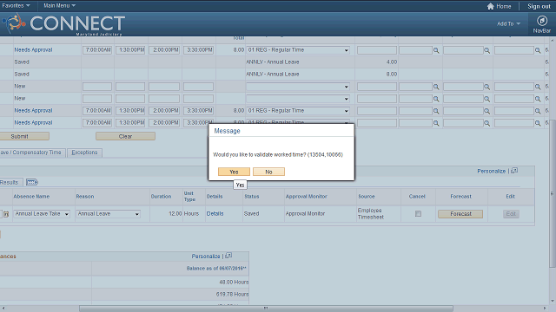
Task: Open 01 REG dropdown in top Needs Approval row
Action: (x=298, y=50)
